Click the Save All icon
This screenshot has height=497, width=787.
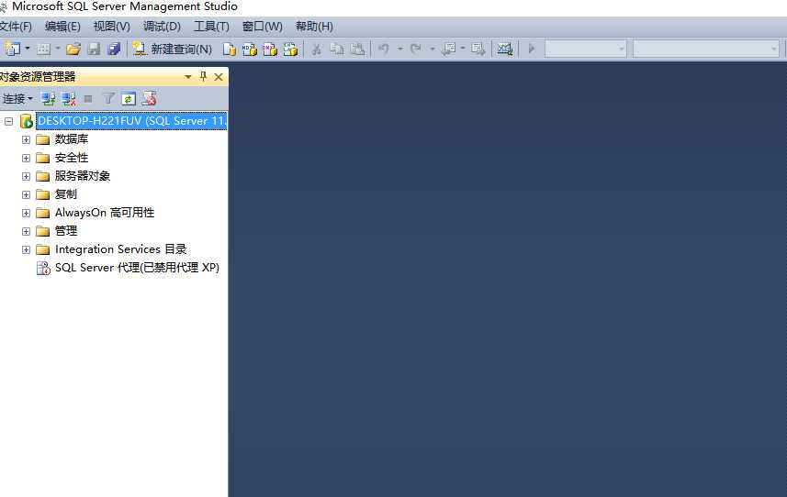pyautogui.click(x=115, y=49)
